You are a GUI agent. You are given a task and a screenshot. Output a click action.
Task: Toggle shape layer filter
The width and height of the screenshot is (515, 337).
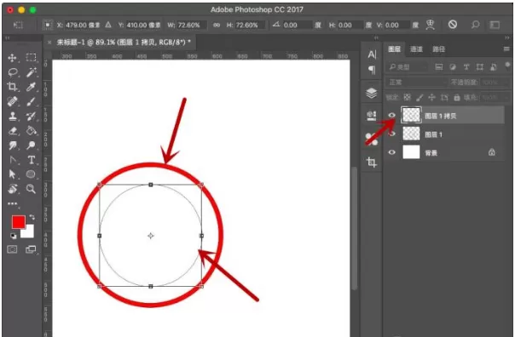click(480, 67)
